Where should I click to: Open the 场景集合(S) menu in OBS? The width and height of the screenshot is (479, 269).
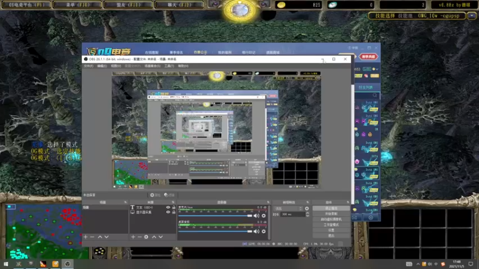tap(152, 66)
